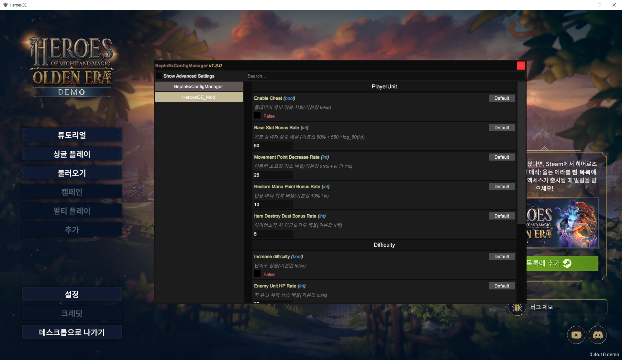Click the config list vertical scrollbar
The image size is (622, 360).
[521, 152]
